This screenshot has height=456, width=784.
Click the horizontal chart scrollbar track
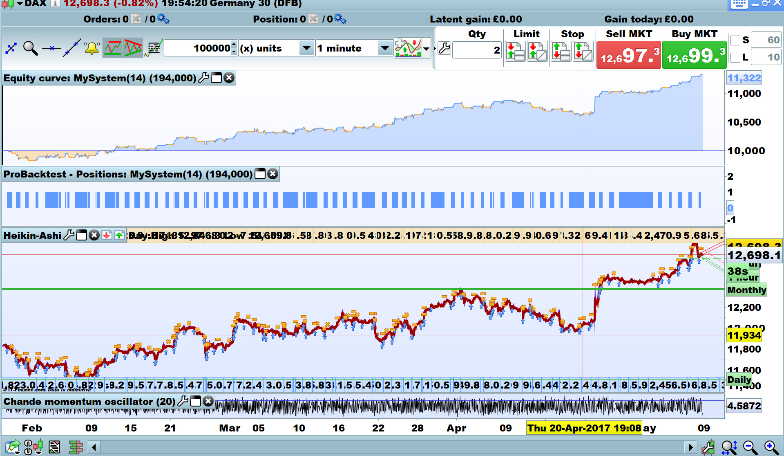point(392,447)
